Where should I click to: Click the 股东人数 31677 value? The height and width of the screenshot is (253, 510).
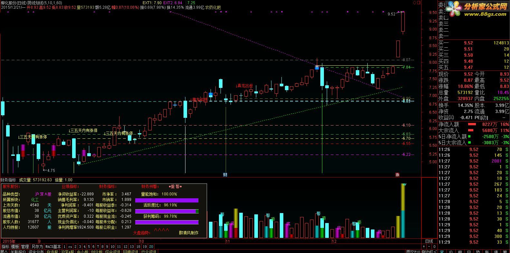coord(33,222)
